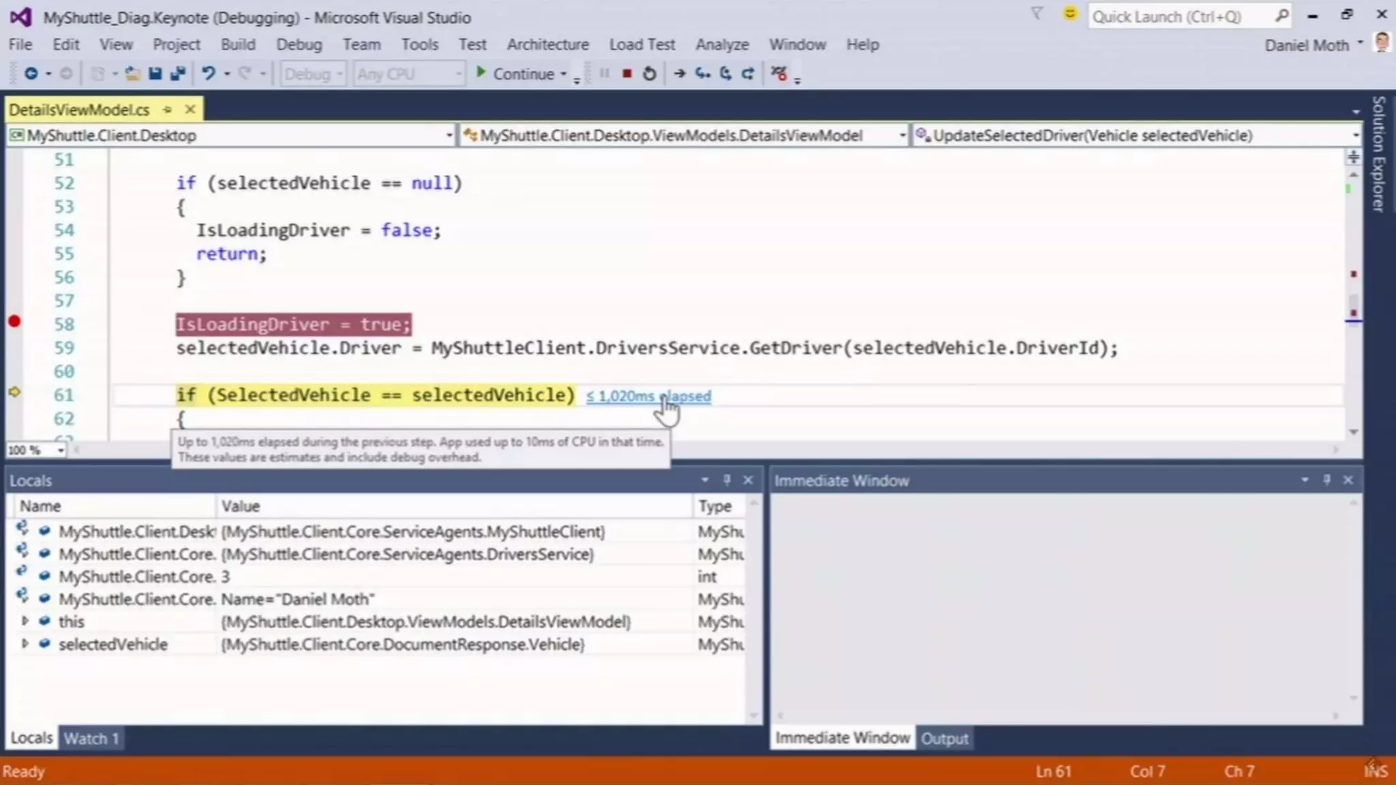1396x785 pixels.
Task: Click the Step Over icon
Action: (725, 74)
